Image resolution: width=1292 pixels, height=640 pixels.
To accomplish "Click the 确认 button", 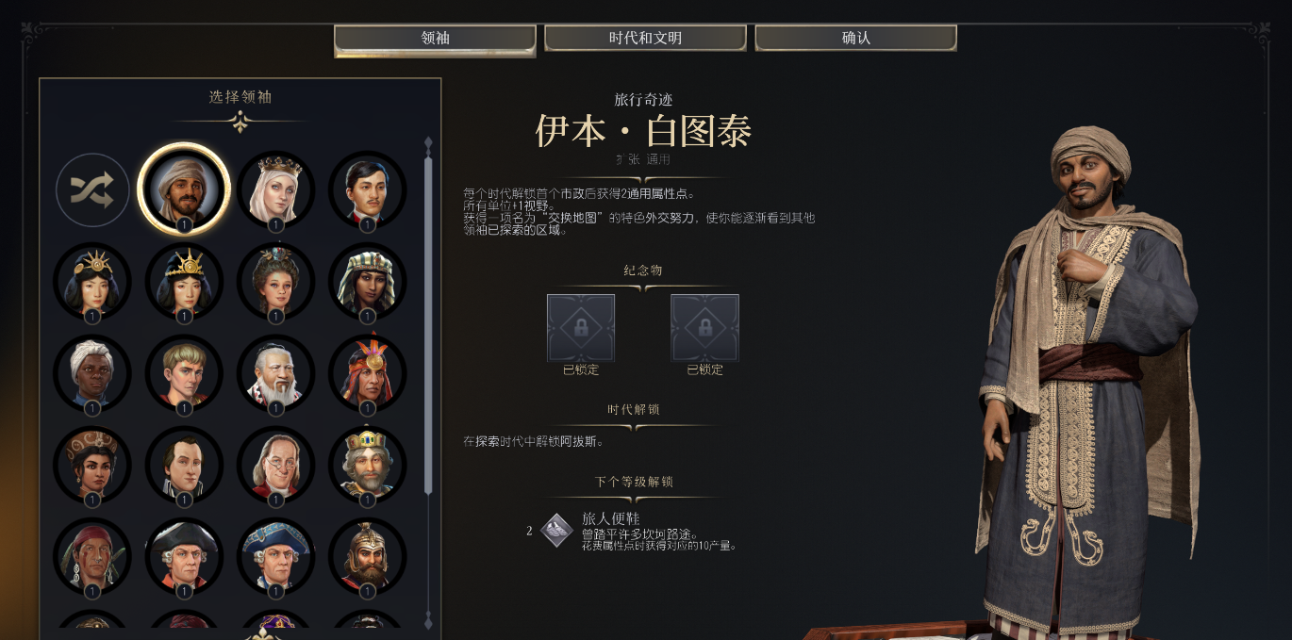I will 855,38.
